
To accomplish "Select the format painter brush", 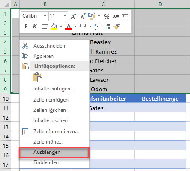I will [x=117, y=27].
